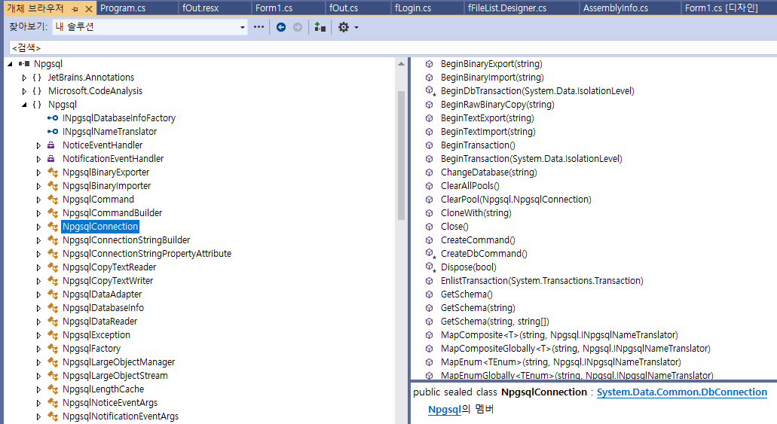Click the NpgsqlException class icon
Viewport: 777px width, 424px height.
pyautogui.click(x=53, y=335)
